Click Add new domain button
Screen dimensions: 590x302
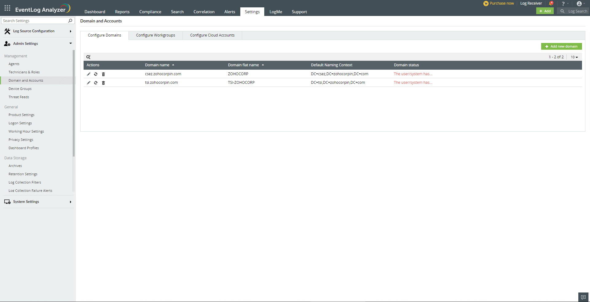click(x=561, y=46)
